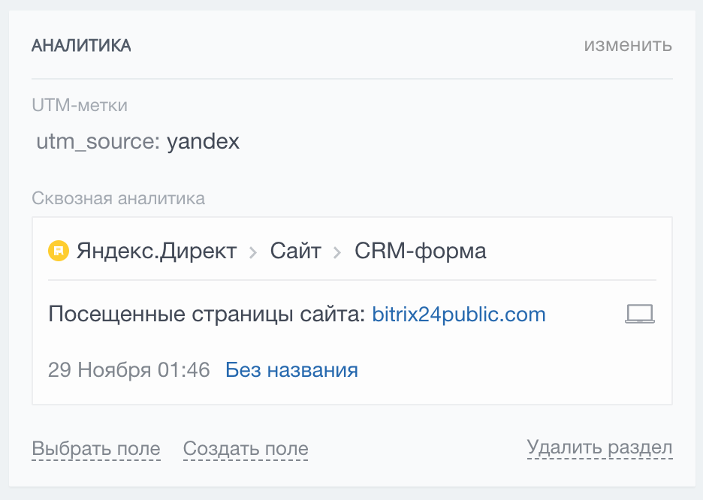Click the изменить link

628,45
